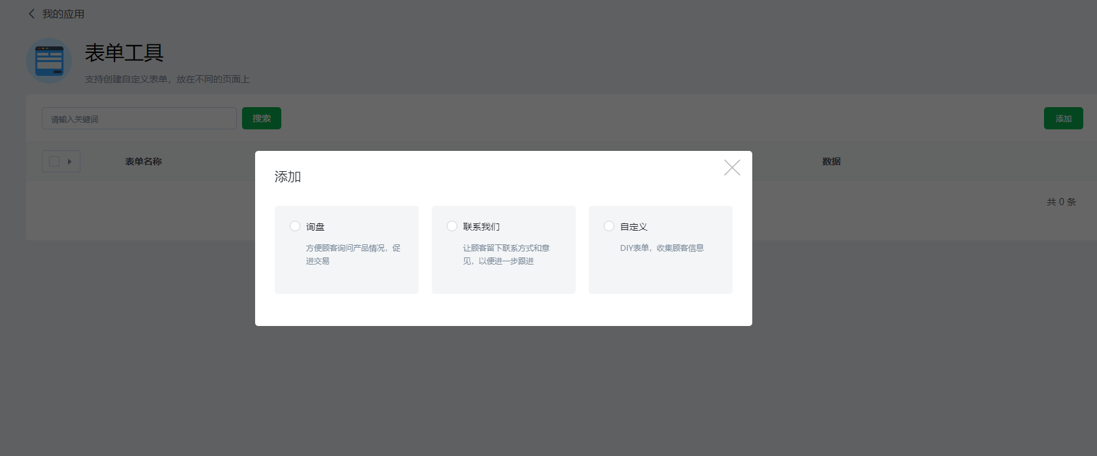Expand the dropdown arrow beside select-all checkbox

tap(70, 161)
